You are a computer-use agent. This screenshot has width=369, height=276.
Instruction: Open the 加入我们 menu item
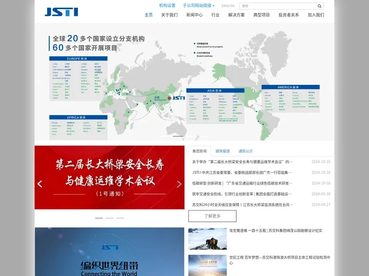316,15
